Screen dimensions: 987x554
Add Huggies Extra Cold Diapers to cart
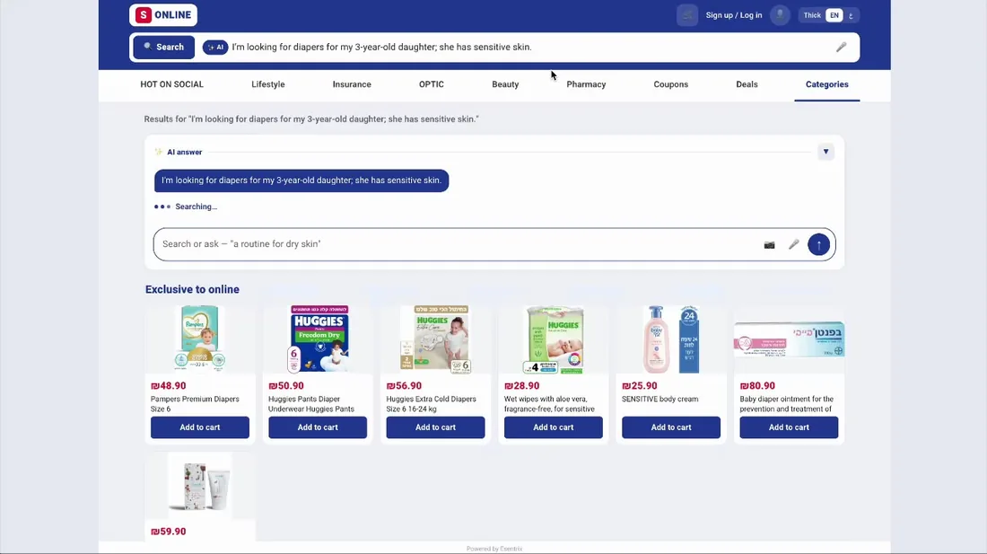point(435,427)
